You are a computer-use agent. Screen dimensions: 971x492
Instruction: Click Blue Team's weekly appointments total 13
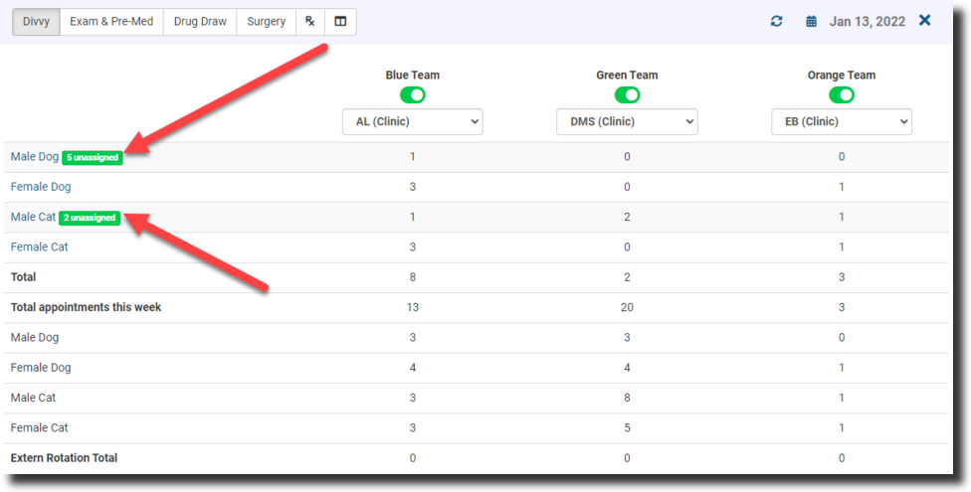pyautogui.click(x=412, y=307)
